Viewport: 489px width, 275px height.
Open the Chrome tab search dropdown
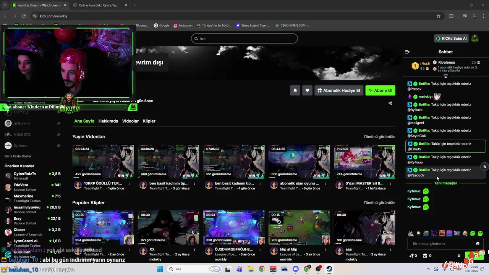coord(5,5)
